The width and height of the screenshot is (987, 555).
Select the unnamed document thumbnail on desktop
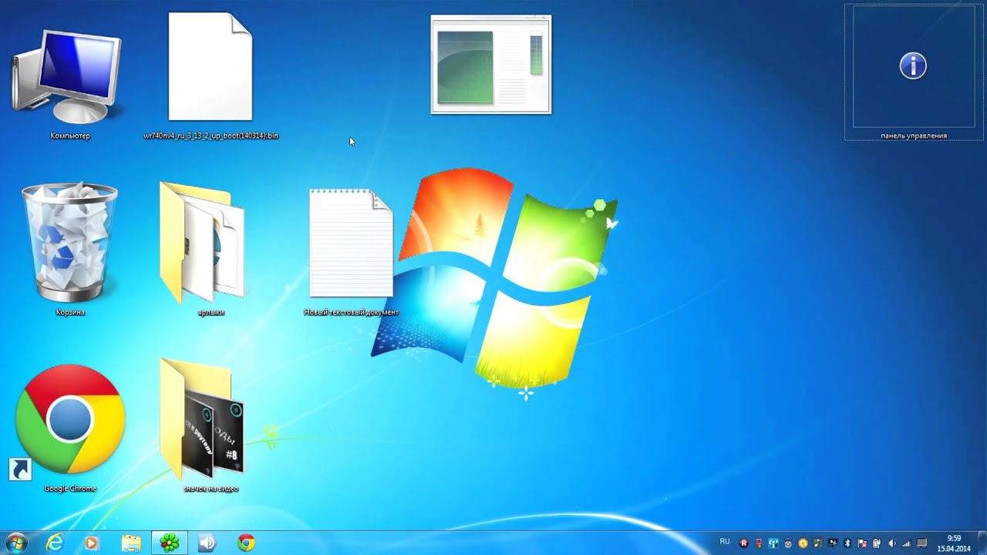(491, 65)
